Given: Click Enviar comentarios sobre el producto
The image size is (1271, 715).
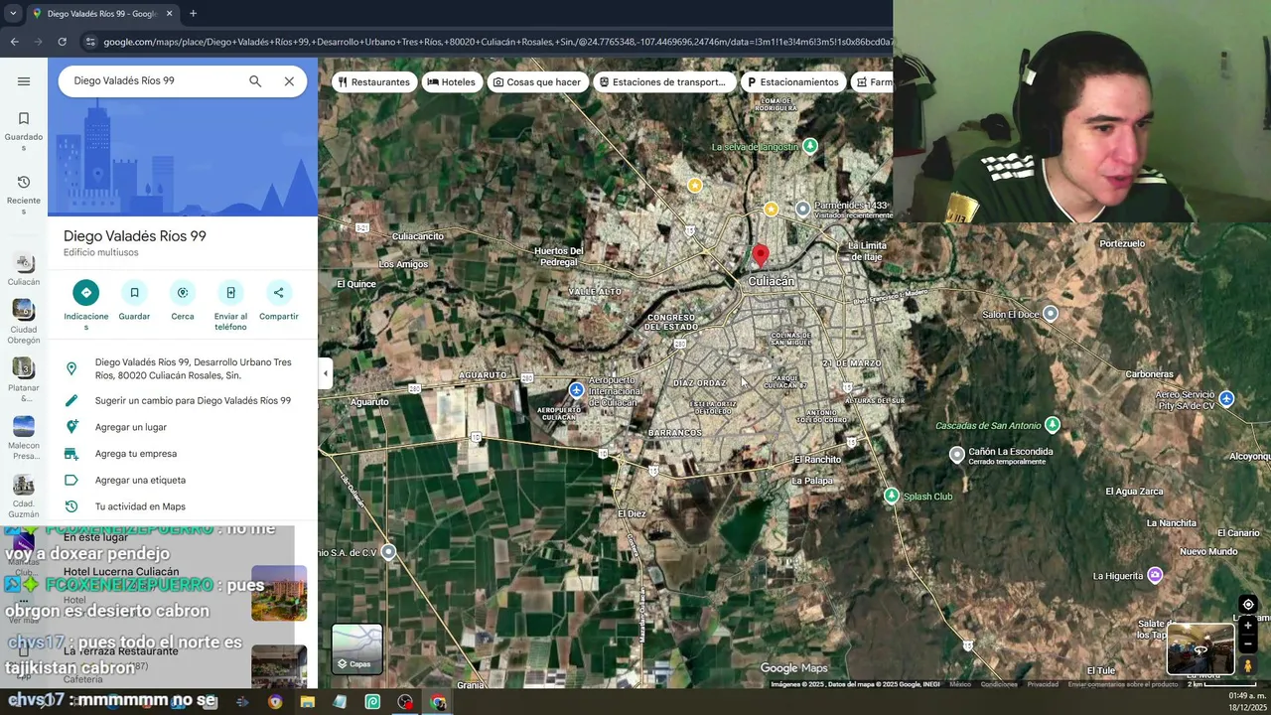Looking at the screenshot, I should [x=1123, y=684].
